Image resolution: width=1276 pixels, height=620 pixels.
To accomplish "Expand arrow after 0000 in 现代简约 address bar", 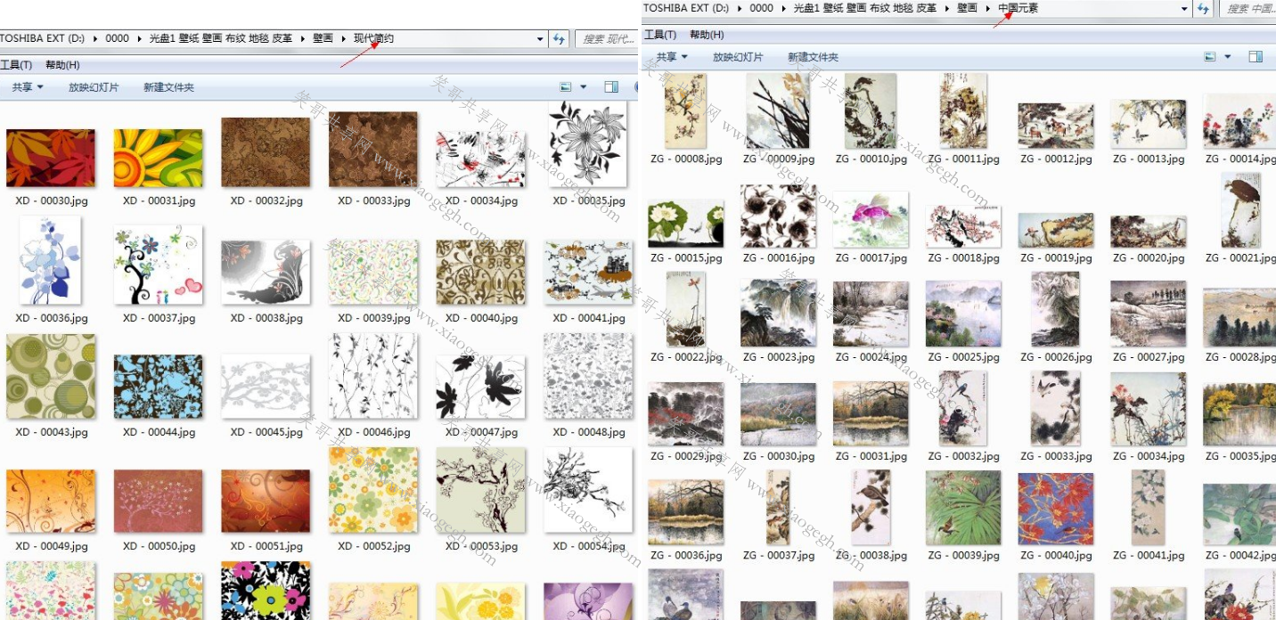I will coord(139,39).
